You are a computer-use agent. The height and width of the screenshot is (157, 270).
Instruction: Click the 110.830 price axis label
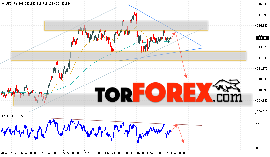[262, 79]
